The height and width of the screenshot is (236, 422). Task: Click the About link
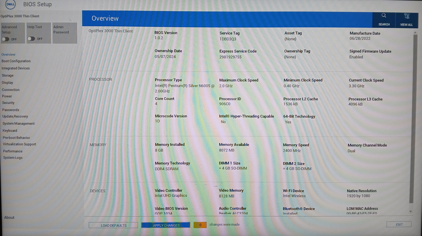[x=9, y=217]
